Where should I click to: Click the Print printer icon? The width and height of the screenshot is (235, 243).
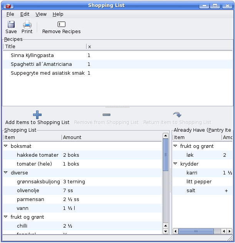pyautogui.click(x=27, y=24)
